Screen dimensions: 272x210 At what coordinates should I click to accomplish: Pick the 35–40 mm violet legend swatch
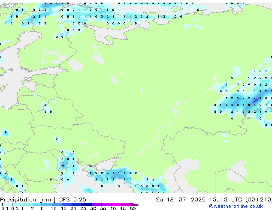[x=106, y=204]
